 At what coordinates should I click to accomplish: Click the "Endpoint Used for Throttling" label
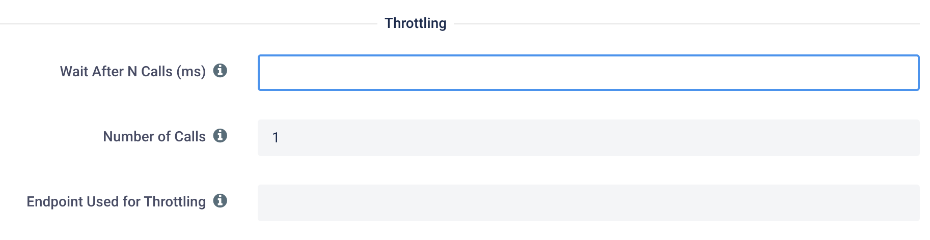pos(116,202)
